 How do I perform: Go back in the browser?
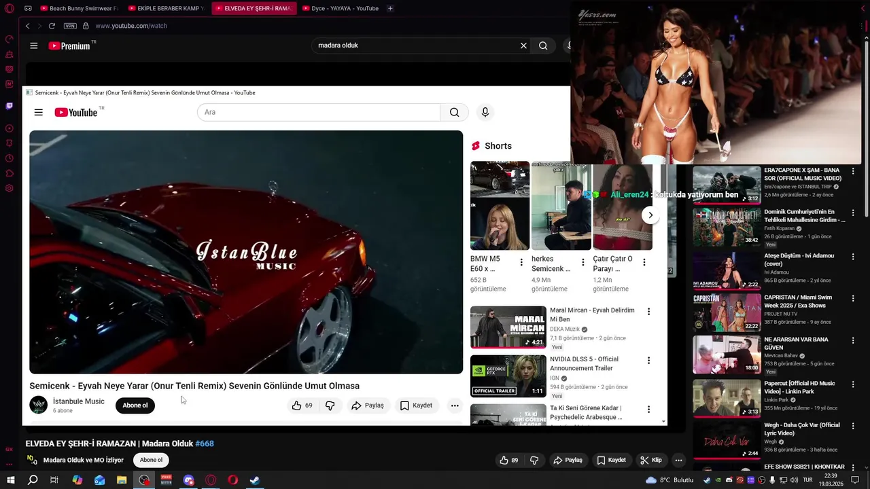pos(27,26)
